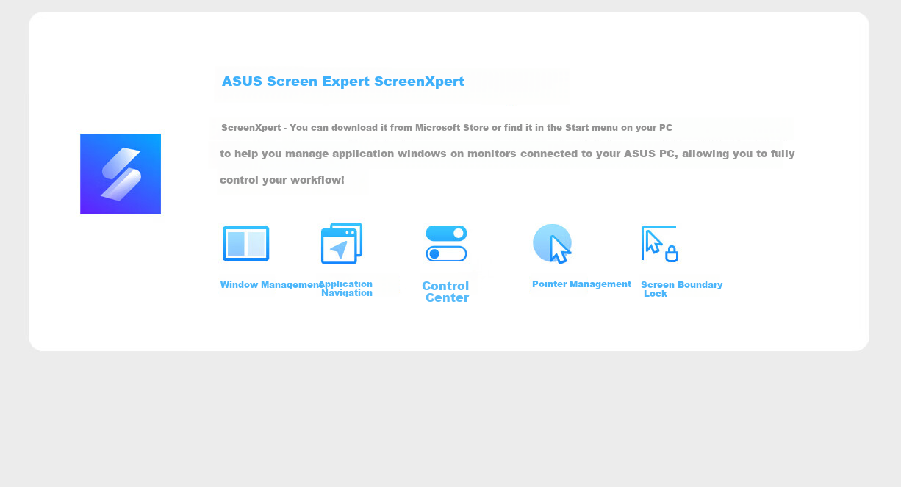The image size is (901, 487).
Task: Click the Screen Boundary Lock label
Action: click(x=682, y=289)
